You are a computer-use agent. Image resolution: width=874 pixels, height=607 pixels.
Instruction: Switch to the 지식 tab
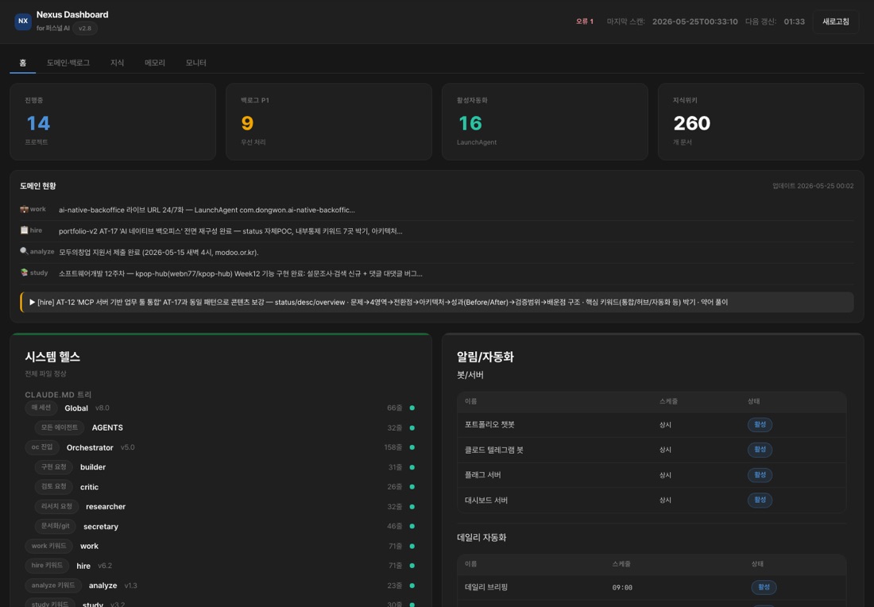click(117, 63)
